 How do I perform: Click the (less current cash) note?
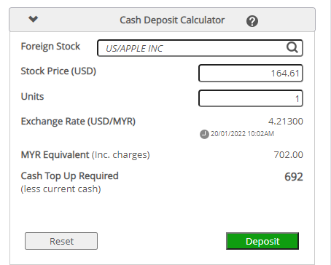[61, 189]
